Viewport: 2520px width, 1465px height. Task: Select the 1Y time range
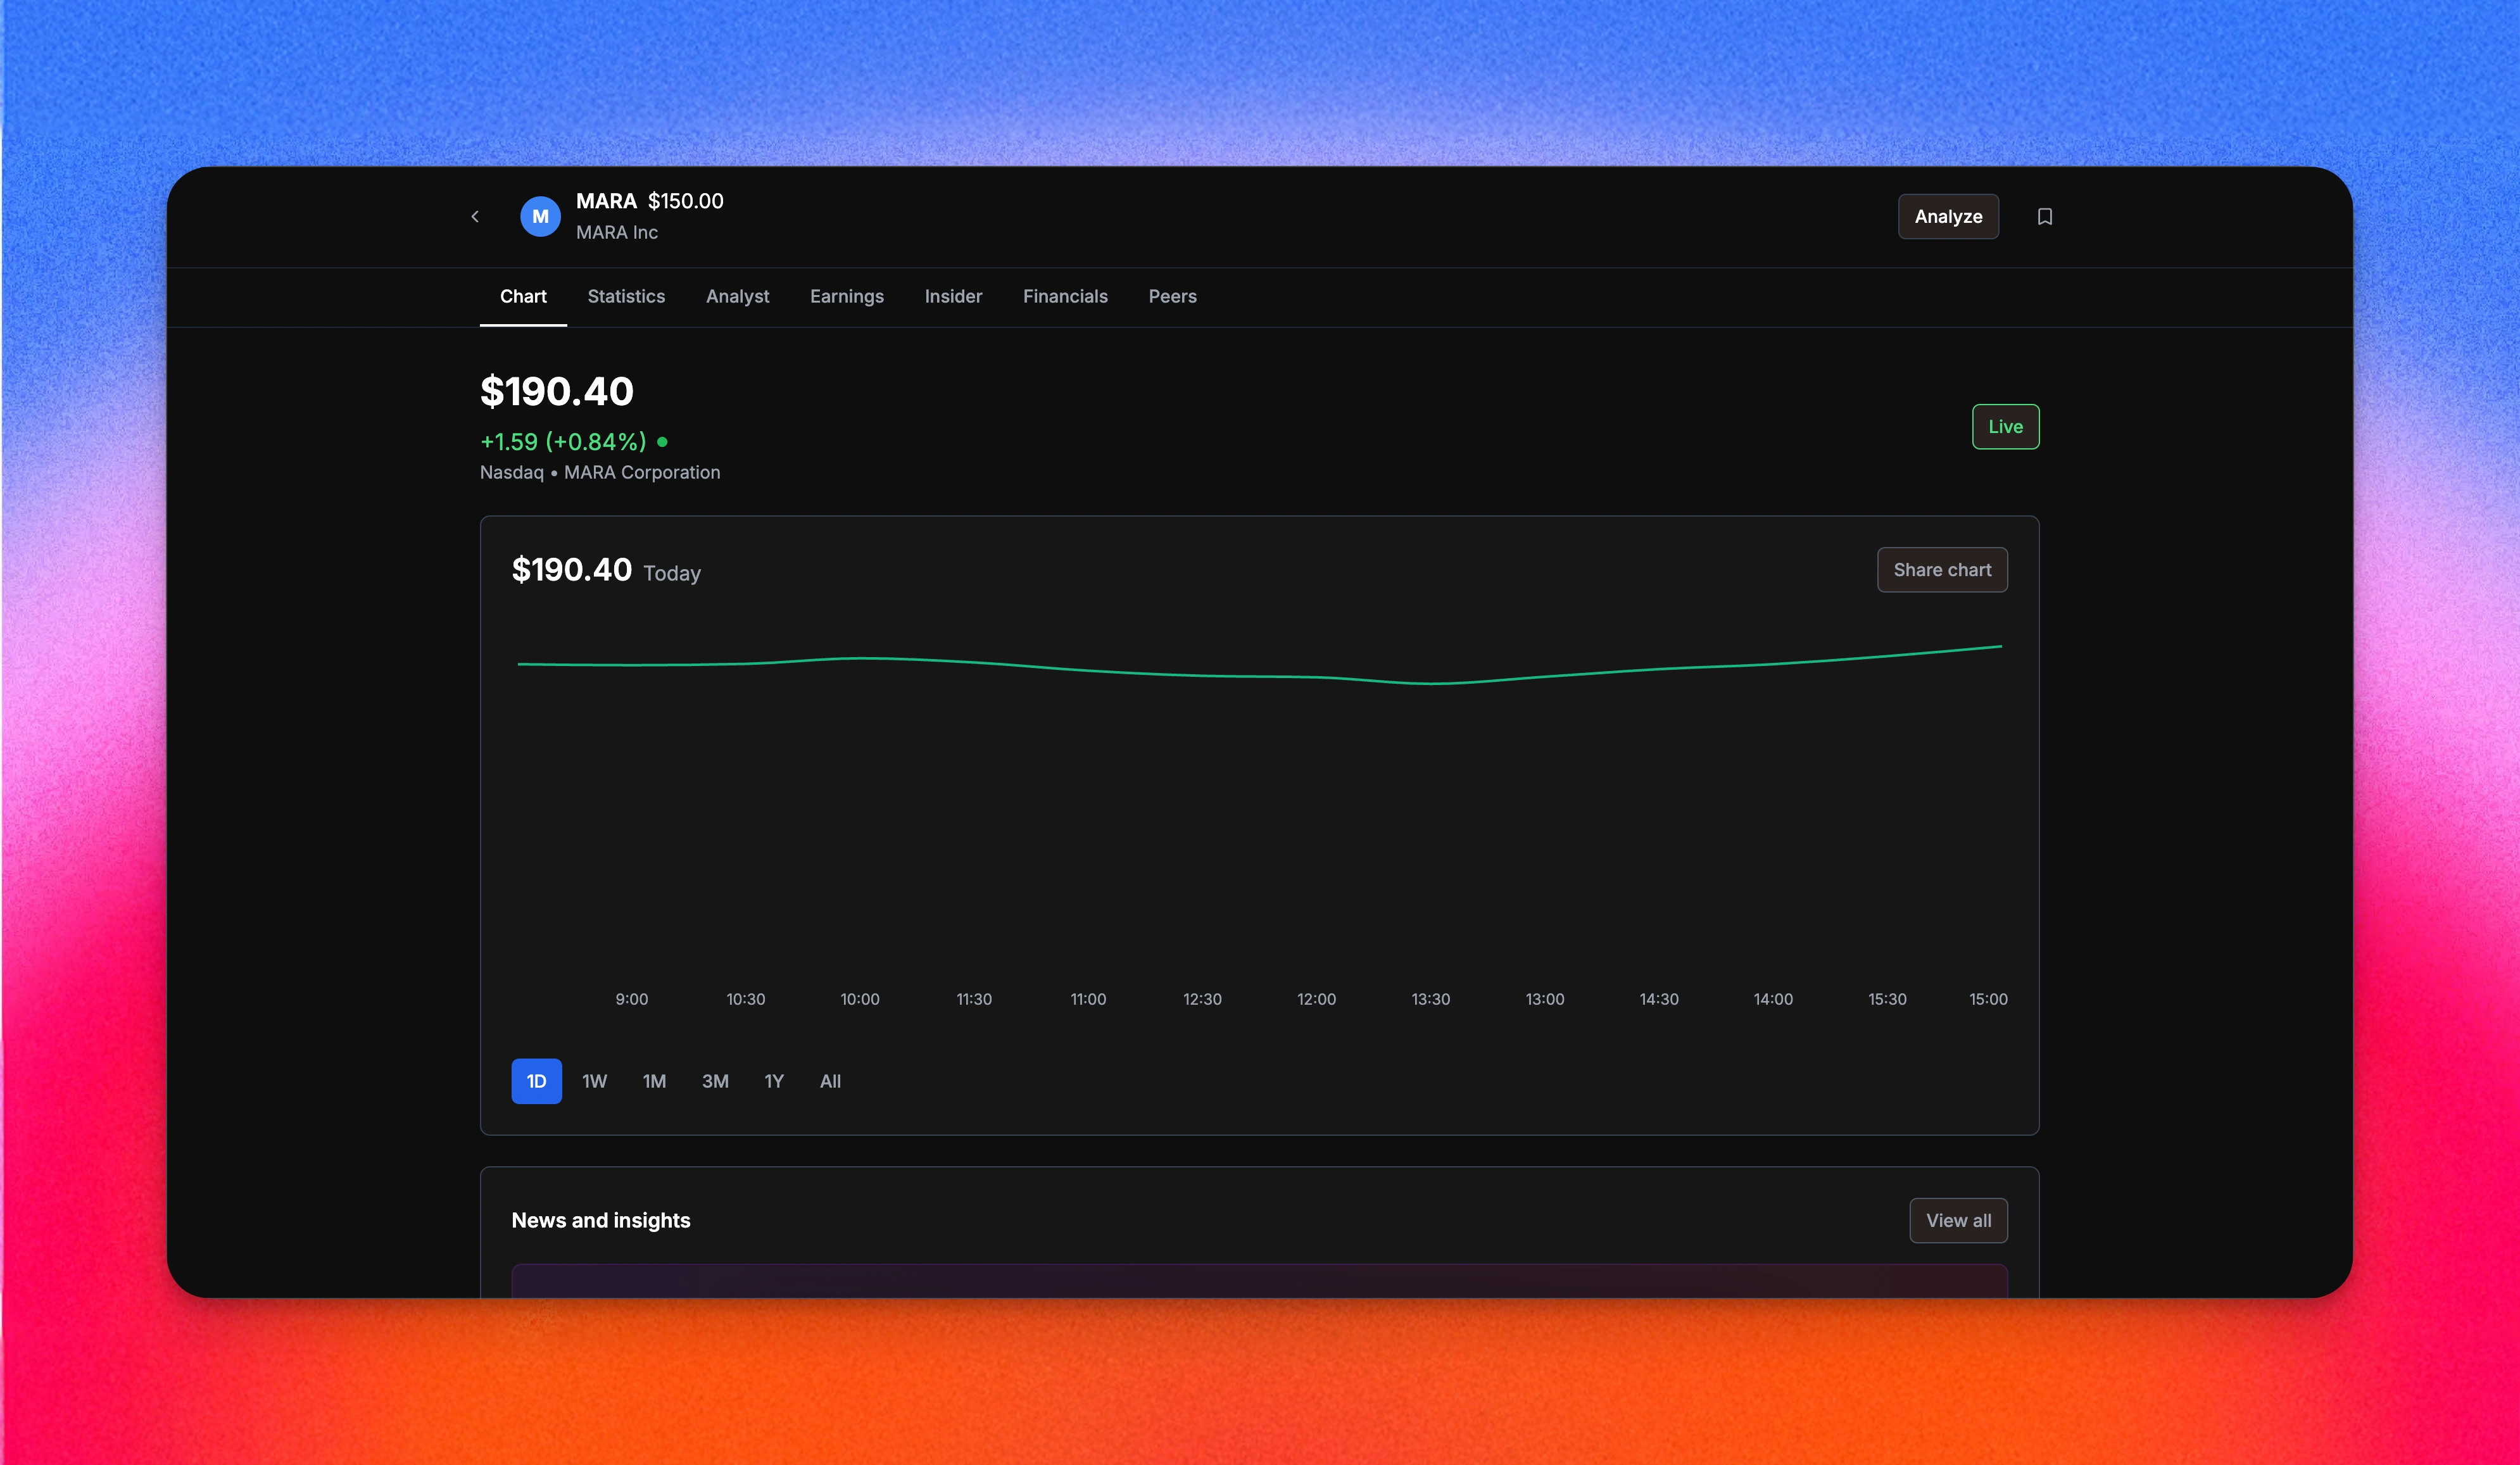coord(774,1081)
